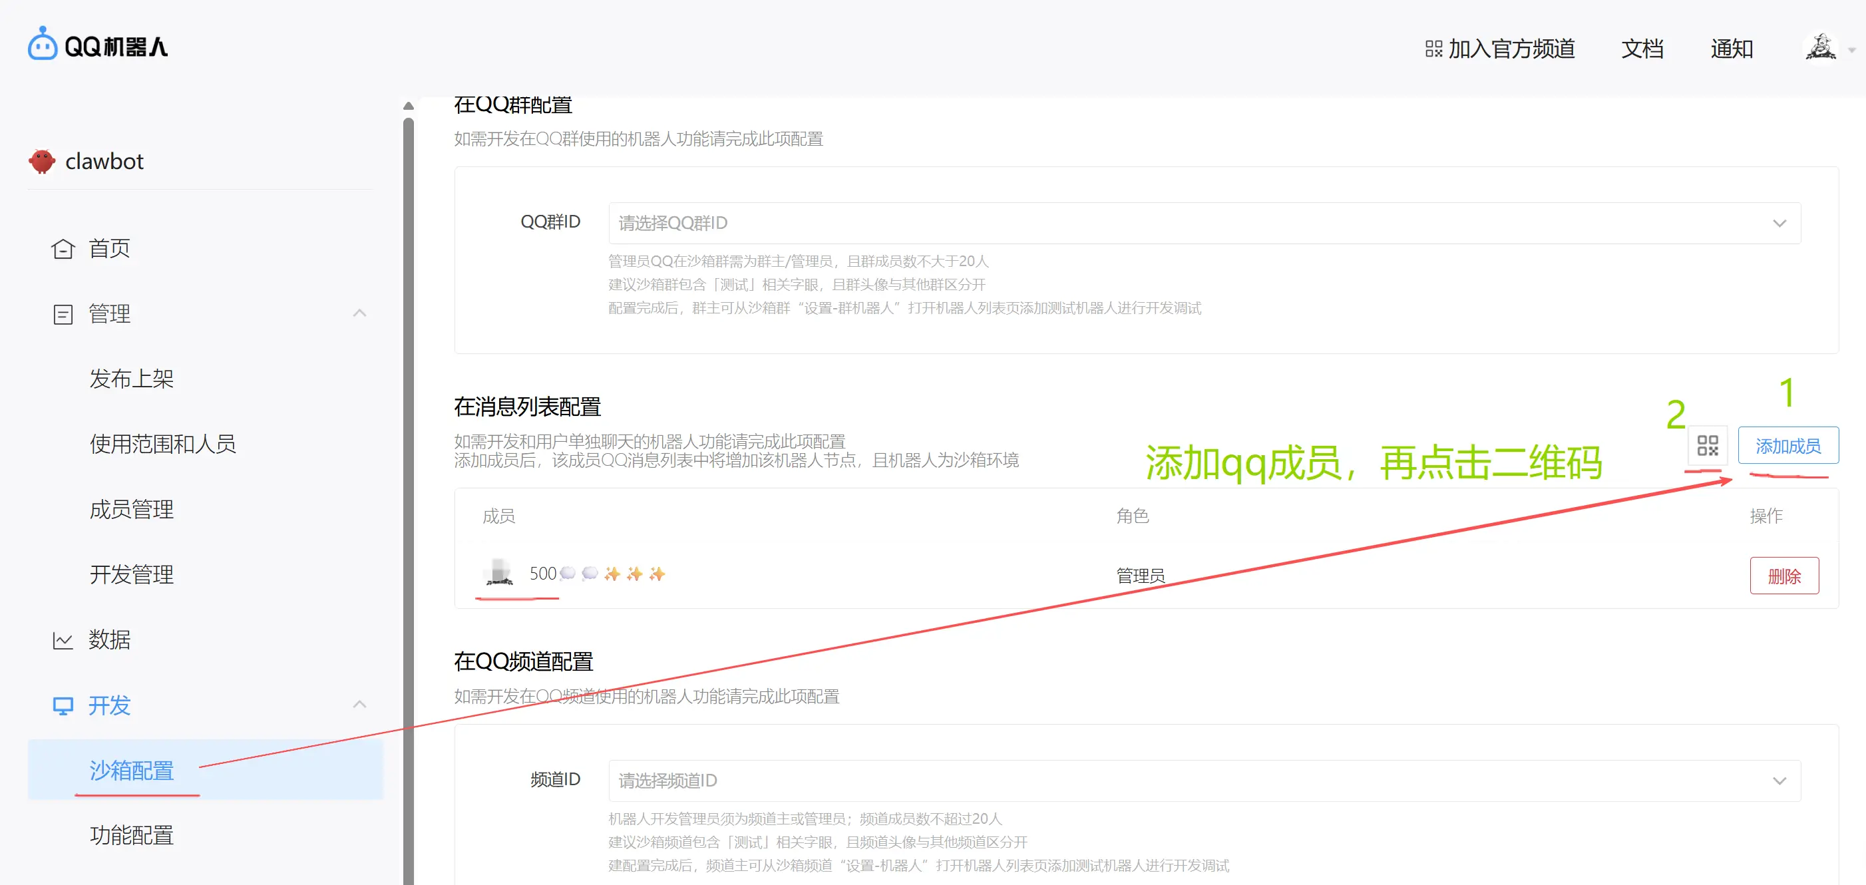Click the grid icon beside 加入官方频道

pyautogui.click(x=1433, y=49)
